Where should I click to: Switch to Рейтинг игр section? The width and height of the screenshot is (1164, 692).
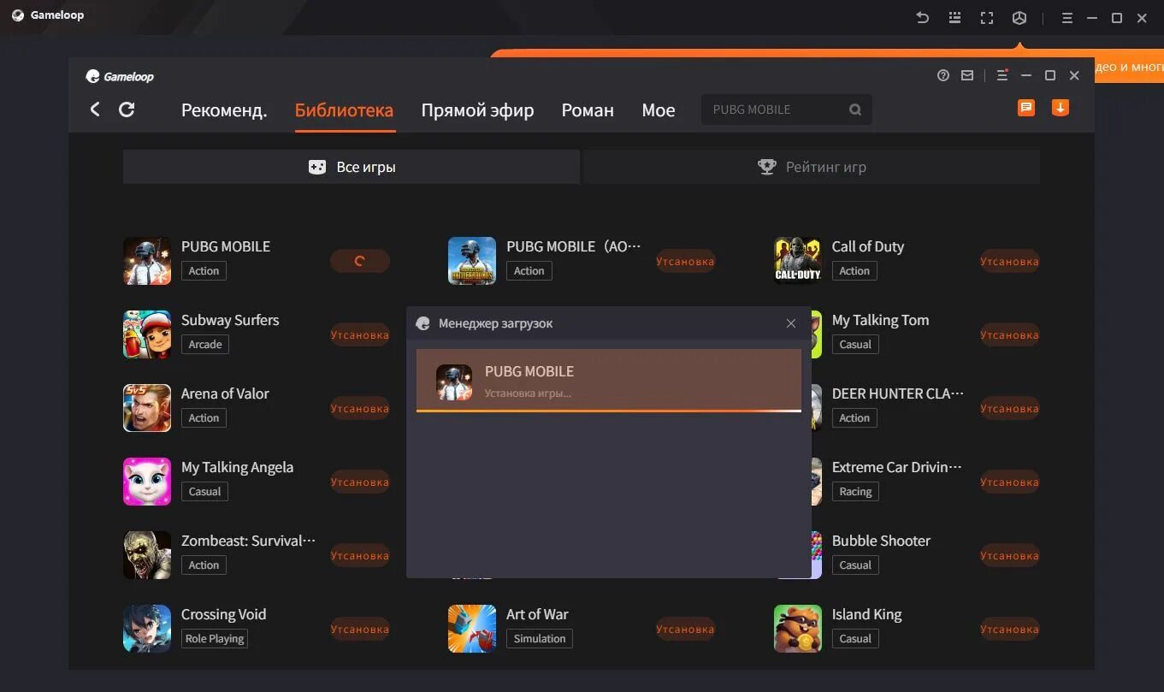[812, 167]
